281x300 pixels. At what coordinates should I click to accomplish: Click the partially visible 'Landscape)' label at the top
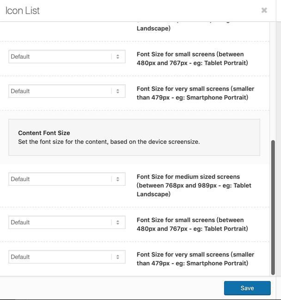153,29
